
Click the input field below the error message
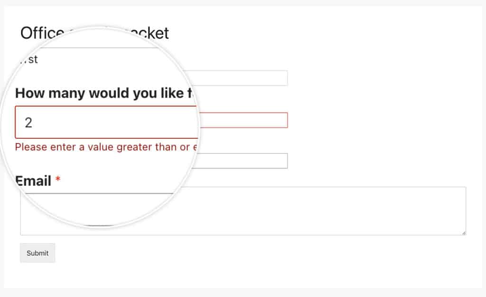pos(237,160)
